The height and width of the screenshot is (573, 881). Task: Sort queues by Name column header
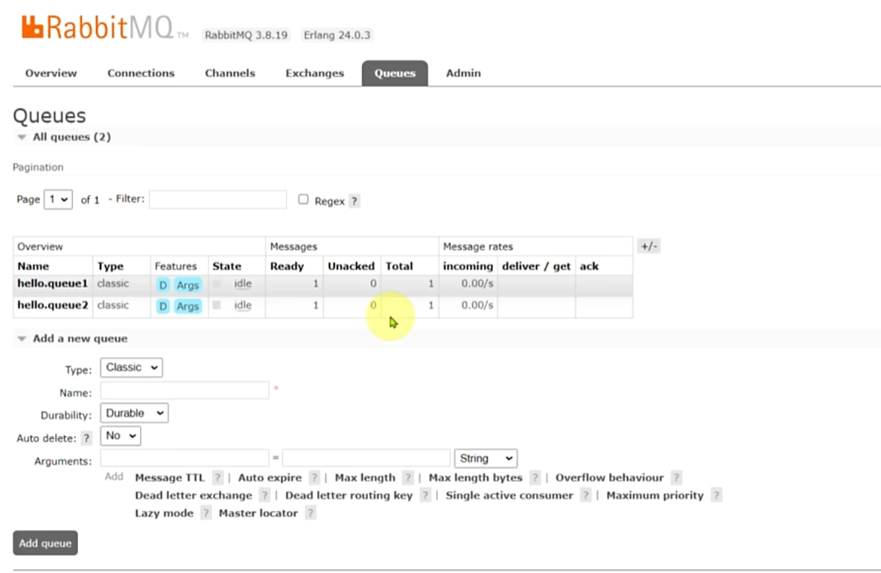pyautogui.click(x=34, y=266)
